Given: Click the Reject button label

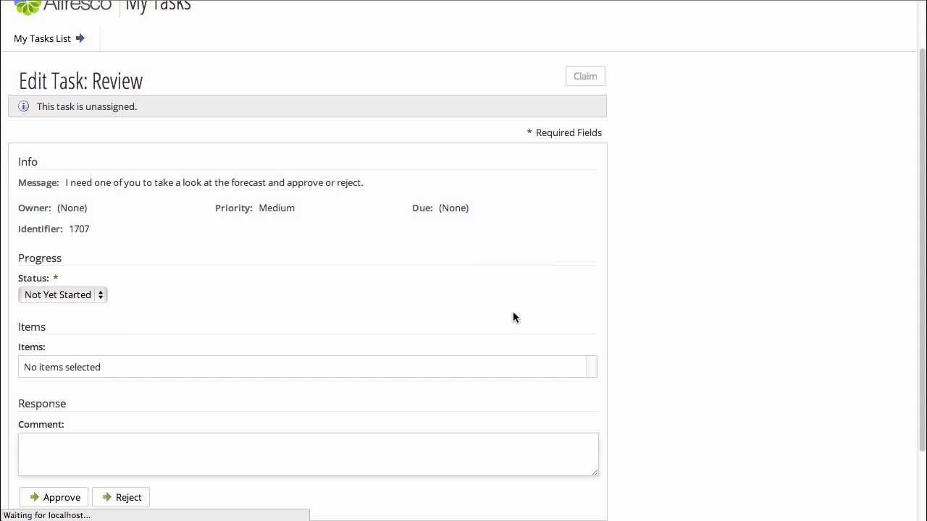Looking at the screenshot, I should [128, 497].
